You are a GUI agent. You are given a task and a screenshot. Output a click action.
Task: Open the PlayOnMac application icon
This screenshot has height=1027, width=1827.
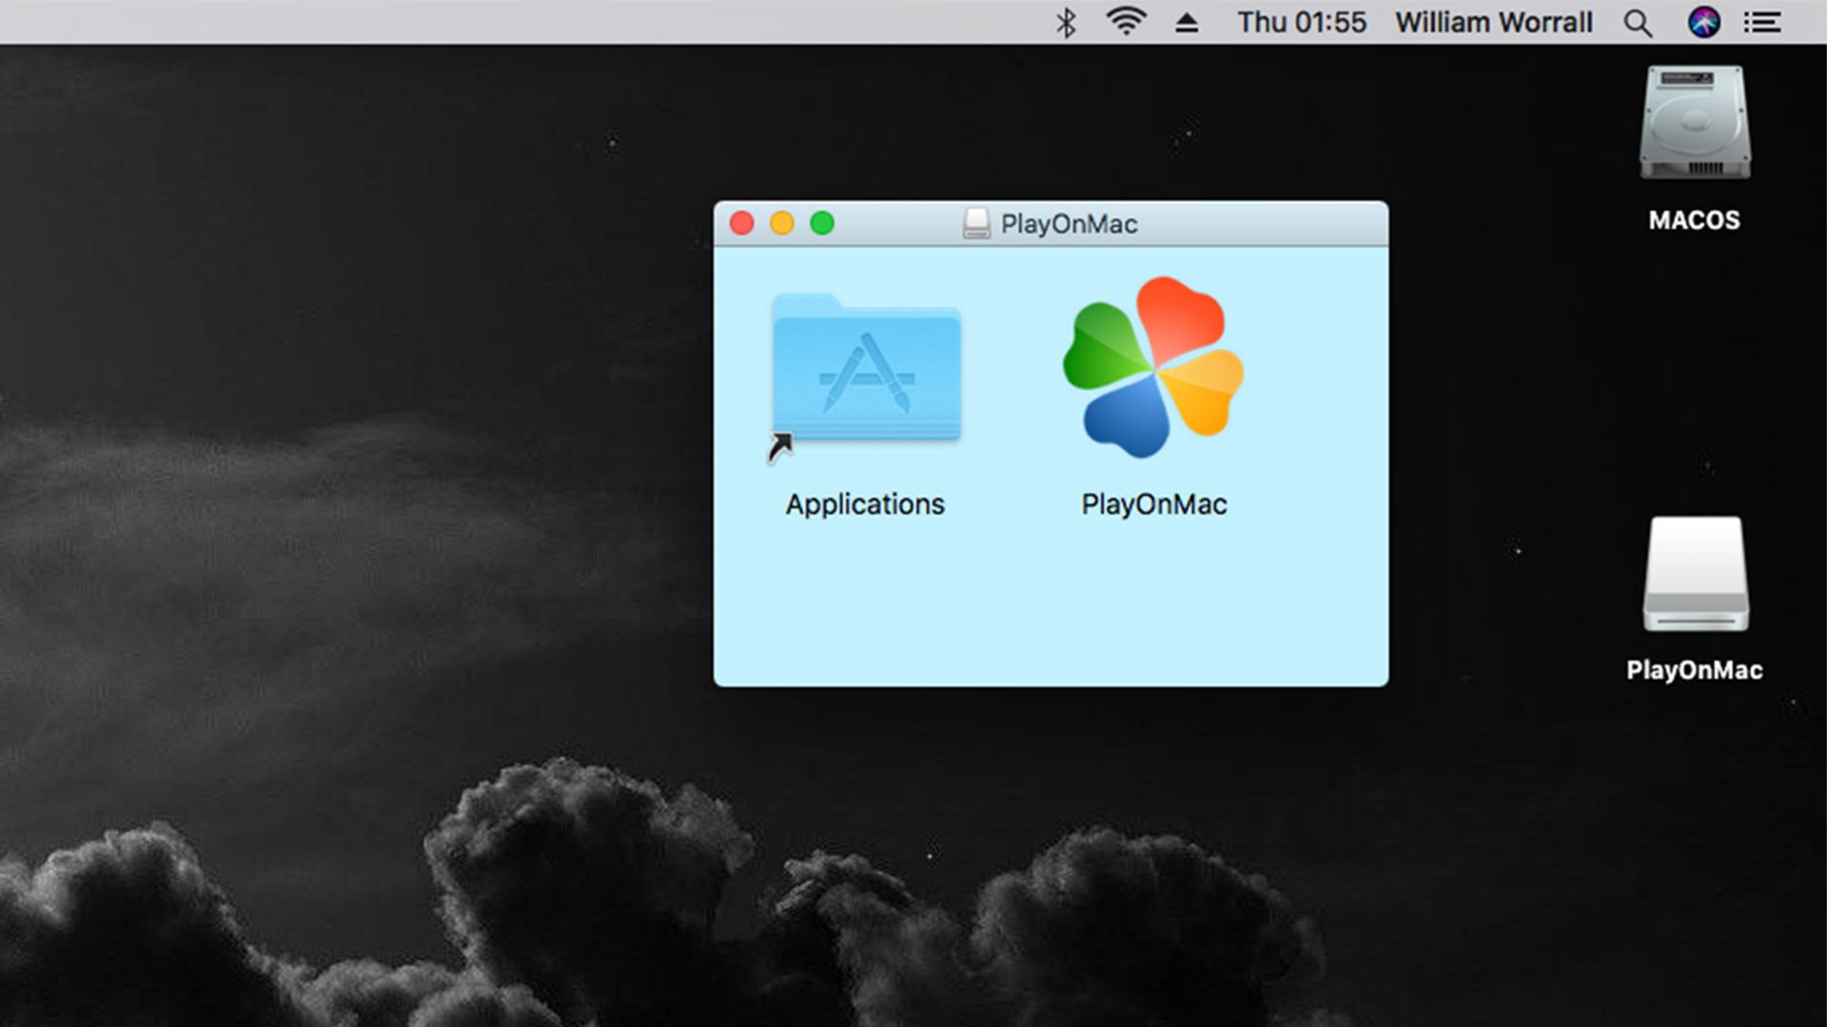coord(1153,371)
